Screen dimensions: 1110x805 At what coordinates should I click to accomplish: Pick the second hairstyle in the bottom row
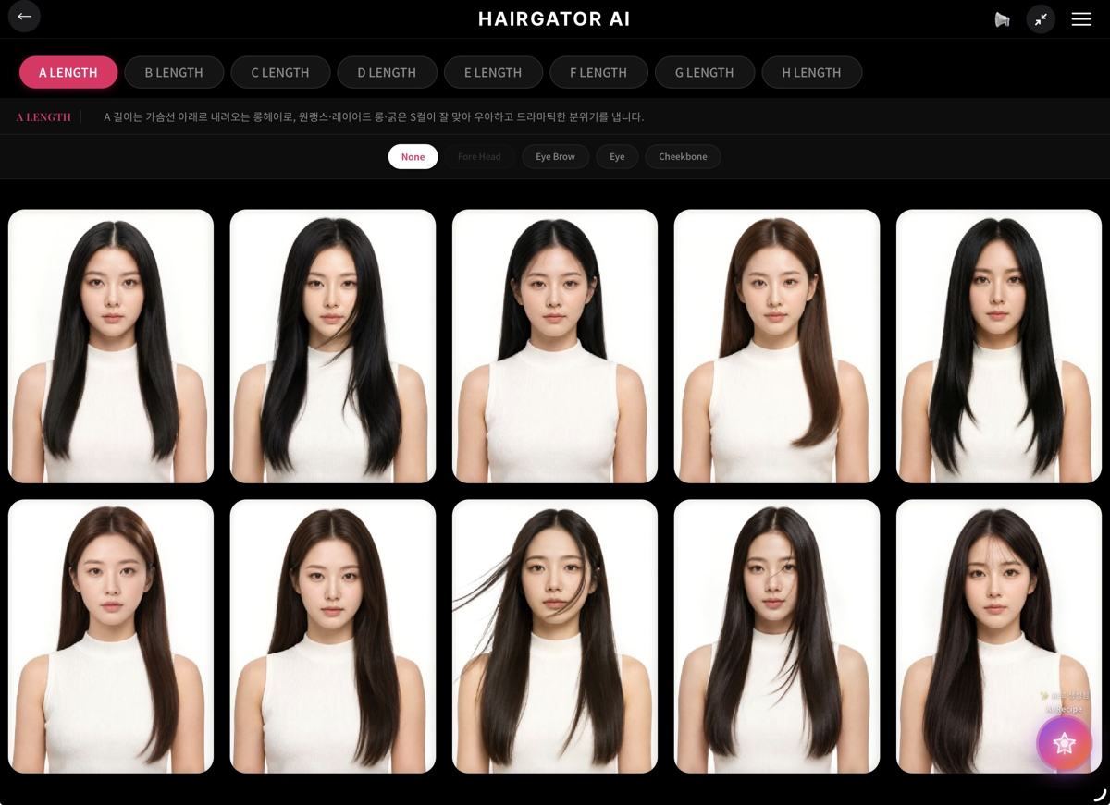(333, 636)
